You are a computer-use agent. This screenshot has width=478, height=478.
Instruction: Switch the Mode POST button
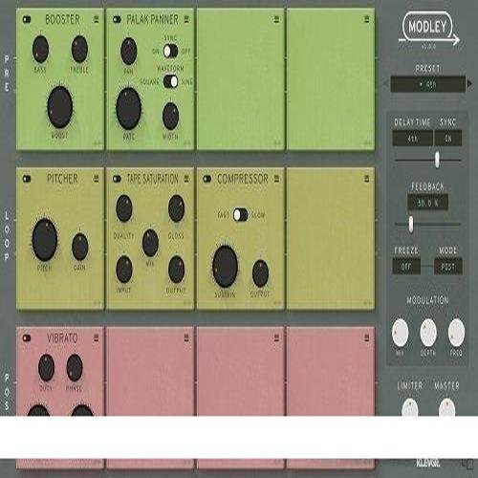448,267
